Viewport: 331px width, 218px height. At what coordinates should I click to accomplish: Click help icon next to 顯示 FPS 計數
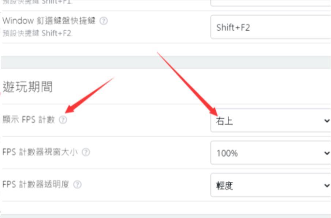click(x=63, y=120)
